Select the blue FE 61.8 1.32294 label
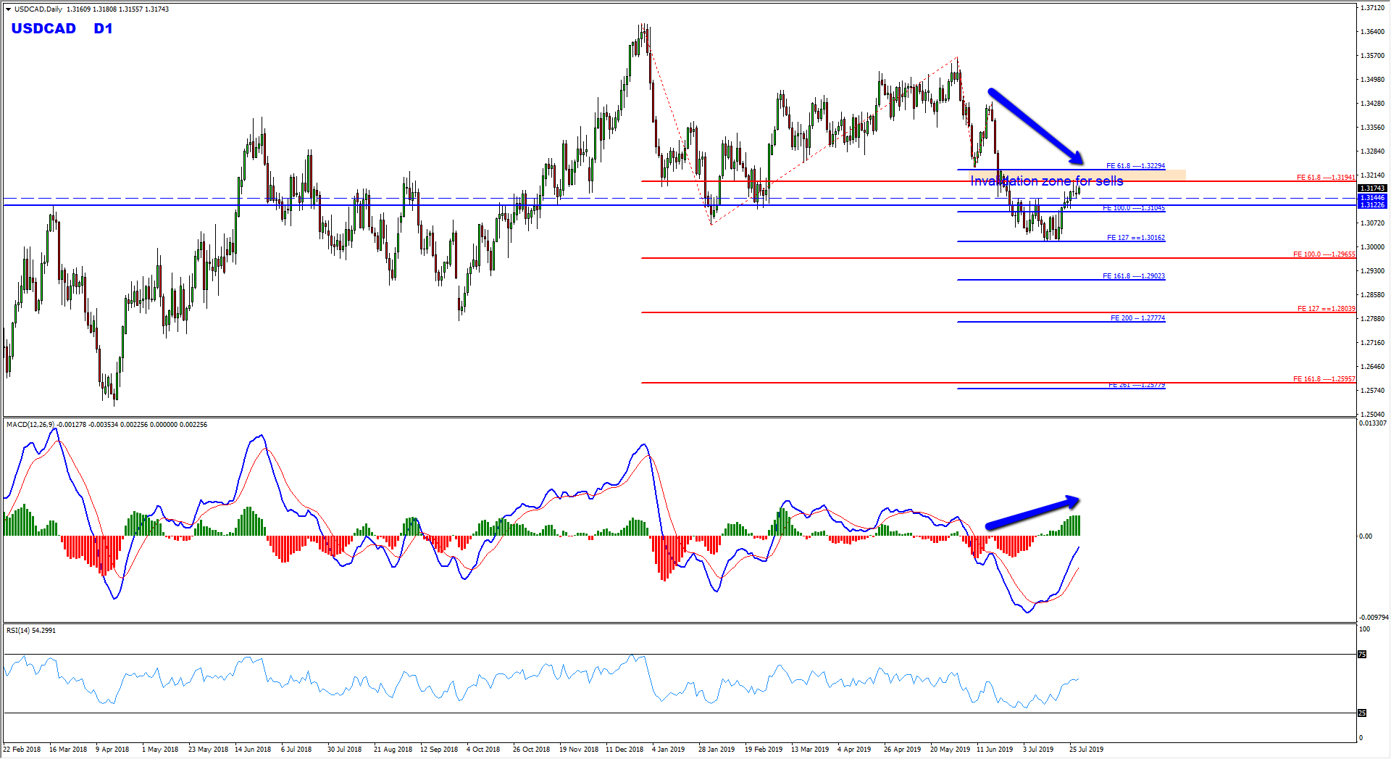Viewport: 1391px width, 759px height. [x=1135, y=166]
